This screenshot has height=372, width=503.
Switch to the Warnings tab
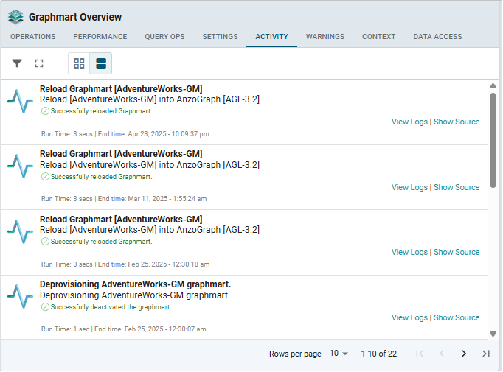[325, 37]
